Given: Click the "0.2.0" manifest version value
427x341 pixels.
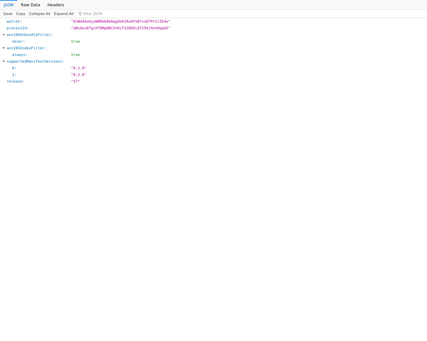Looking at the screenshot, I should pos(79,75).
